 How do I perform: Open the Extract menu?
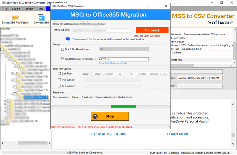(x=29, y=9)
